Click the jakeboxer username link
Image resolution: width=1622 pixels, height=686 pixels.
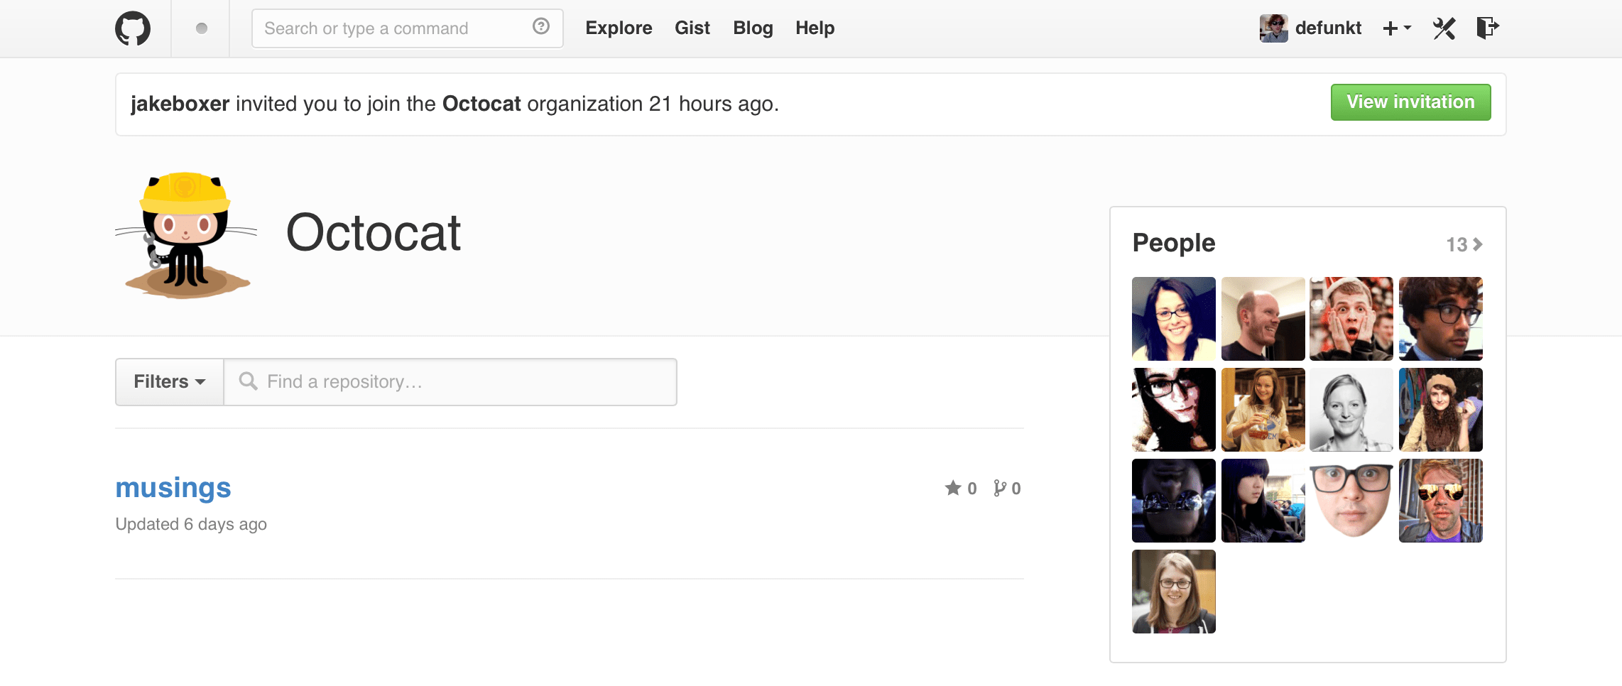(180, 104)
